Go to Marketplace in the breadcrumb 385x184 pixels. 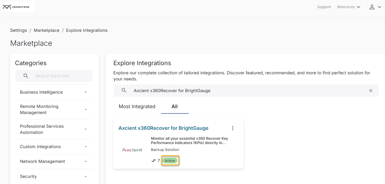tap(47, 30)
